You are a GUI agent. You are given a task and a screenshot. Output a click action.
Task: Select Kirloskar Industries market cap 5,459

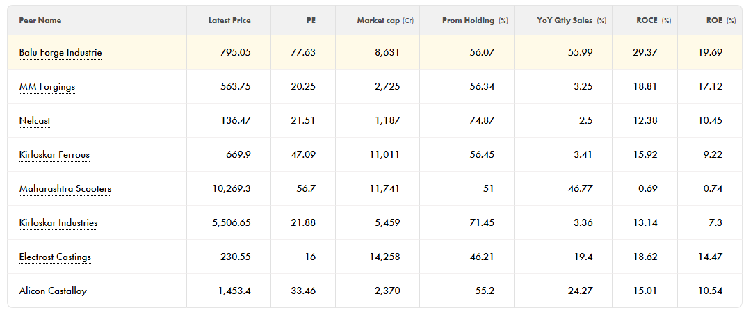387,223
